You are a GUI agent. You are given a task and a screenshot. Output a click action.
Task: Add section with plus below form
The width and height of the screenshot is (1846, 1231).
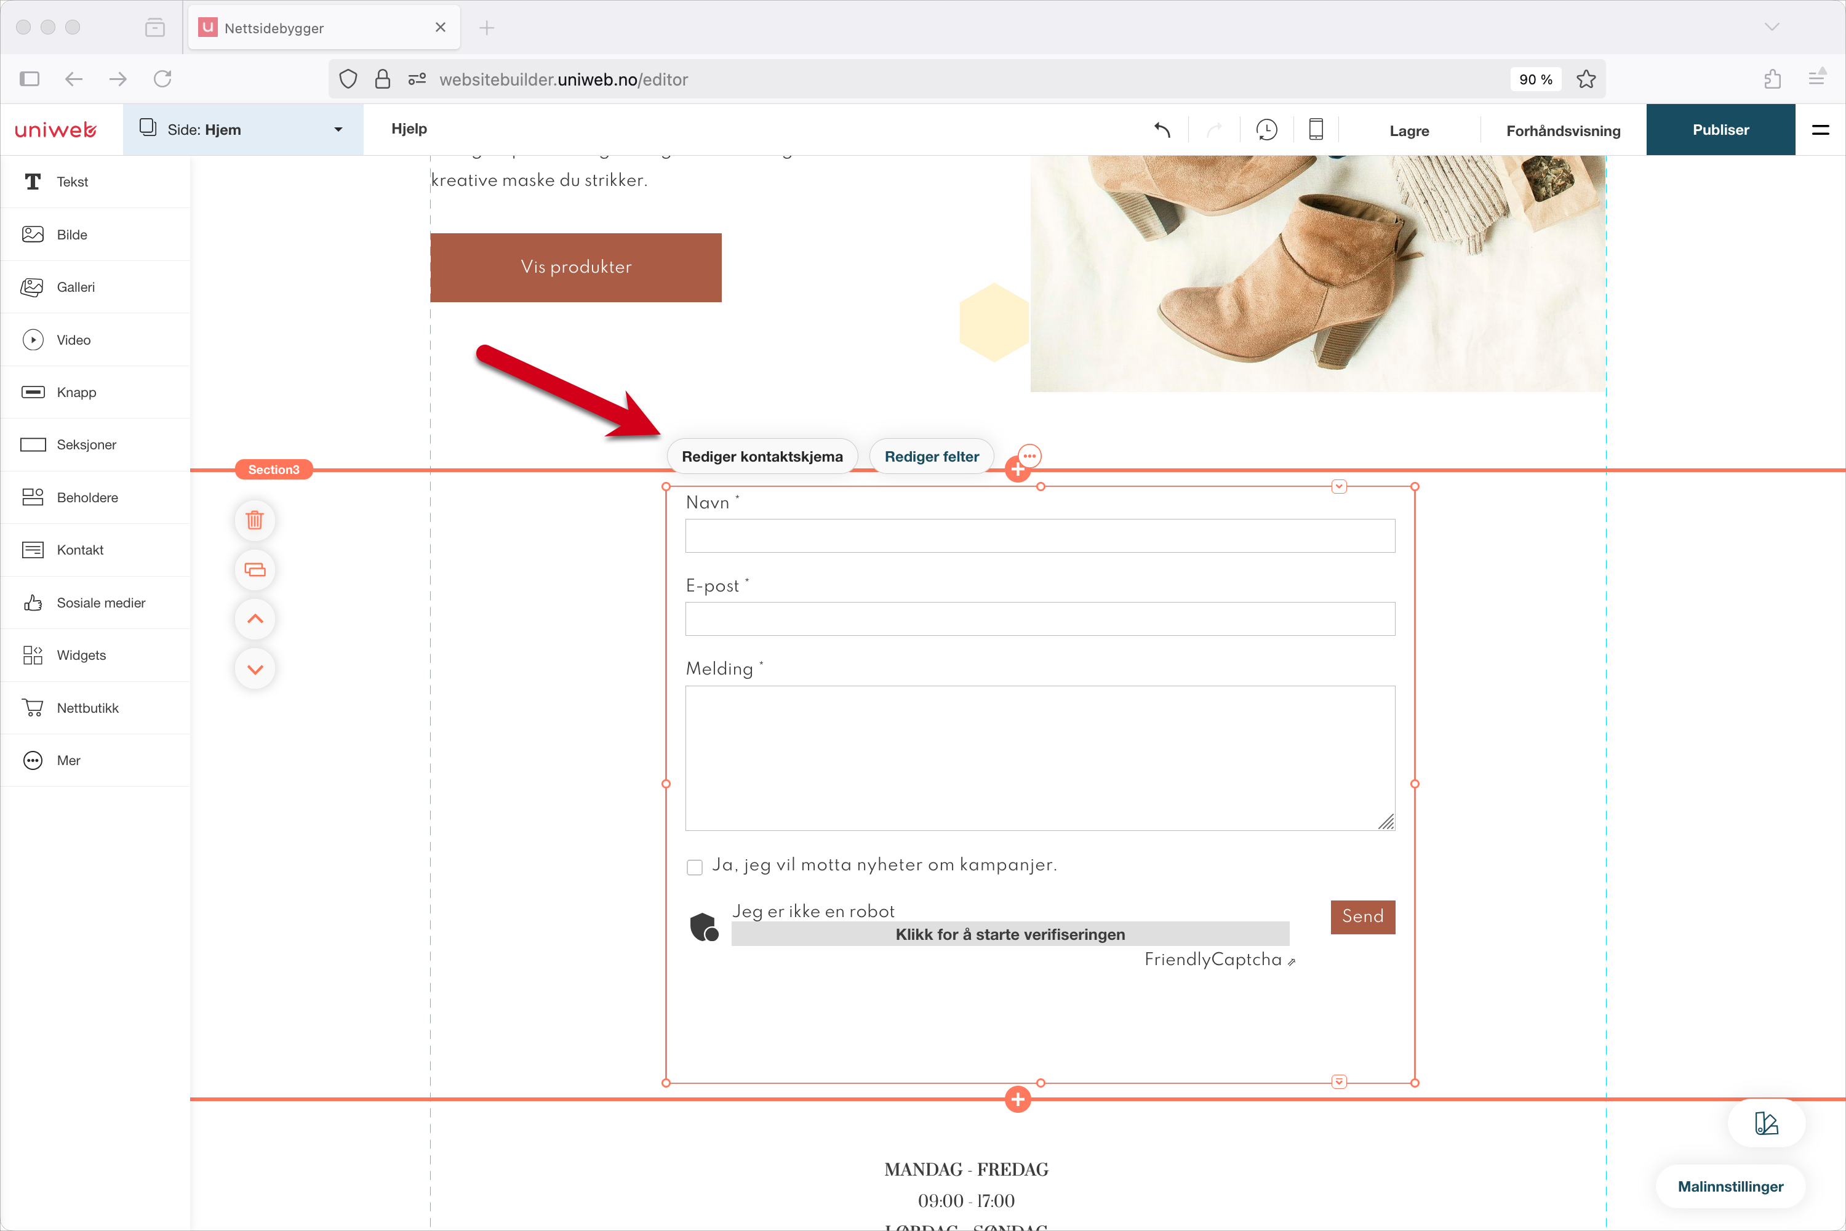(x=1018, y=1099)
